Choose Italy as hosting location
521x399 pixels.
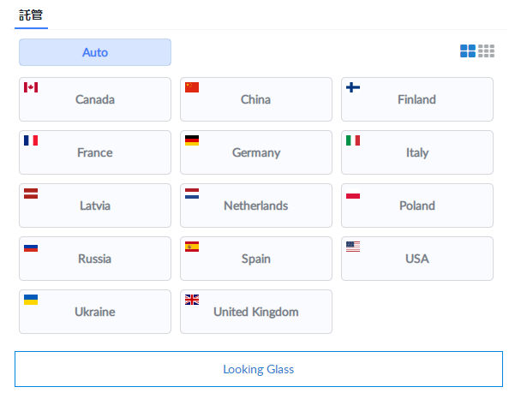(x=416, y=152)
